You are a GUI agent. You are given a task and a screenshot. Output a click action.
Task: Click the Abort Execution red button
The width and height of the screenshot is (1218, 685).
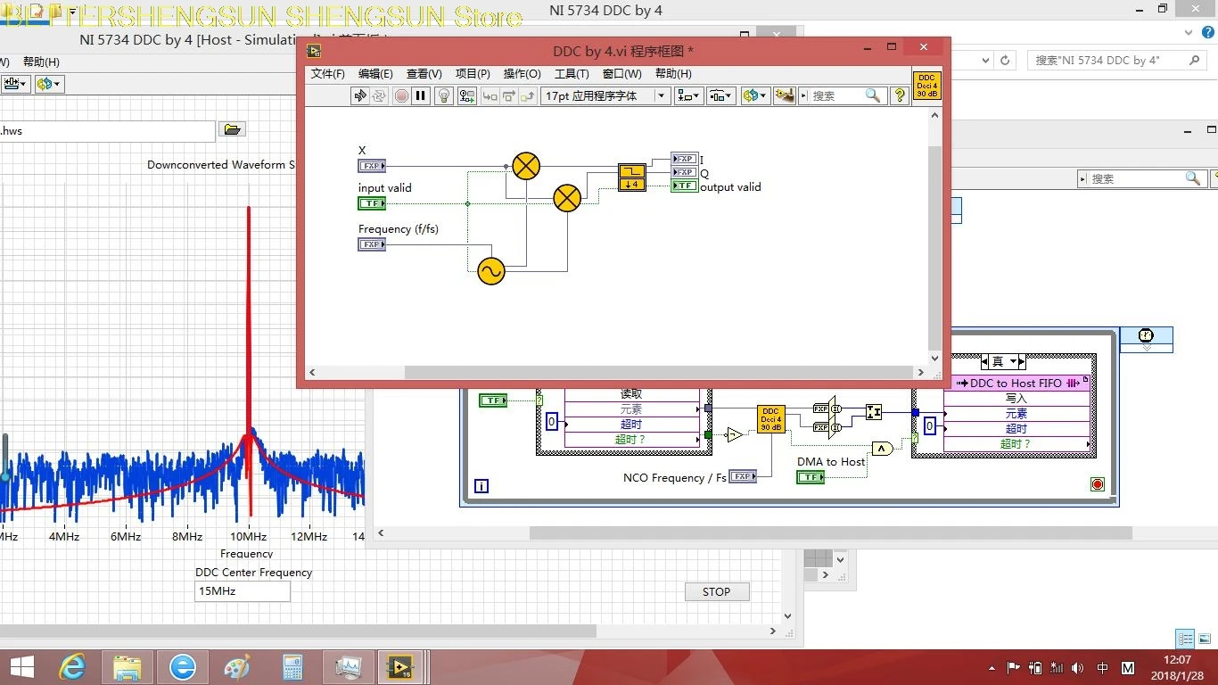[x=400, y=95]
